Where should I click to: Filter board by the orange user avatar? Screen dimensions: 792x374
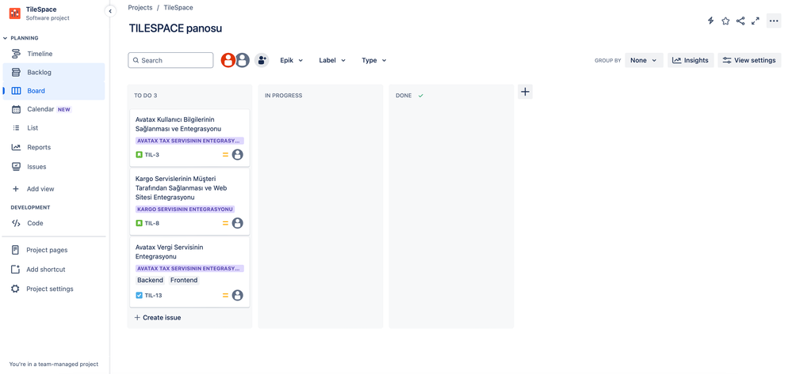(x=228, y=60)
